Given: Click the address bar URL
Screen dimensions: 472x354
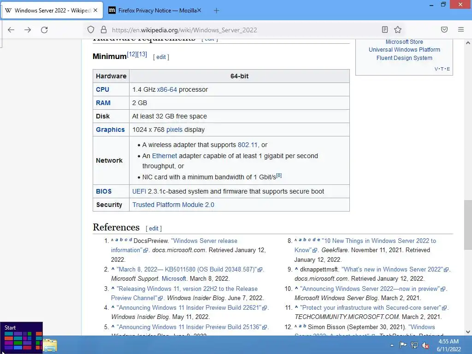Looking at the screenshot, I should tap(184, 30).
